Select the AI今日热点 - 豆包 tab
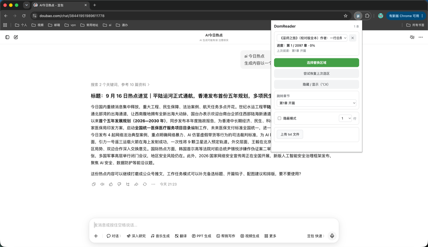The width and height of the screenshot is (428, 247). coord(60,5)
